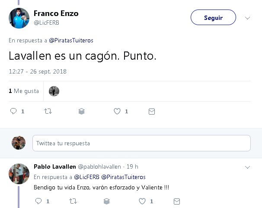
Task: Like Pablo Lavallen's reply tweet
Action: coord(142,201)
